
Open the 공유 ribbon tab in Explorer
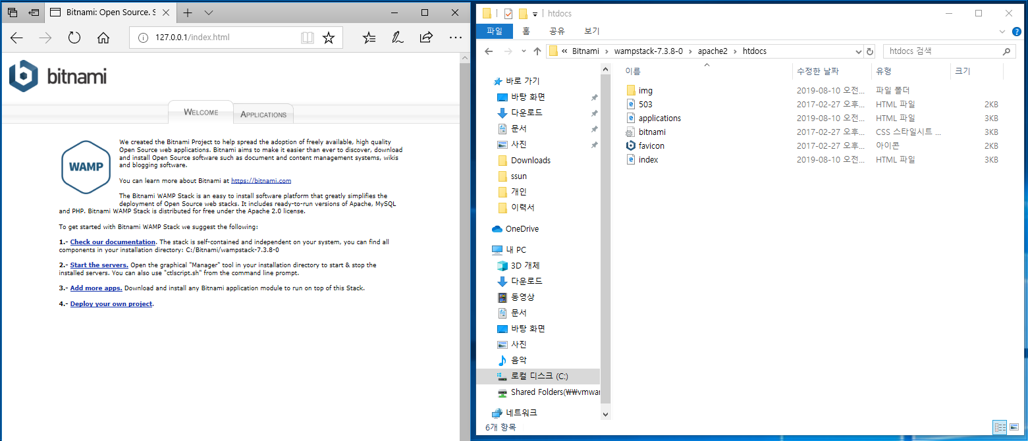tap(556, 31)
